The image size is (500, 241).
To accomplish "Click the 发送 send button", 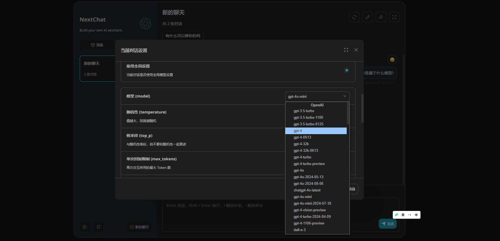I will click(x=388, y=224).
